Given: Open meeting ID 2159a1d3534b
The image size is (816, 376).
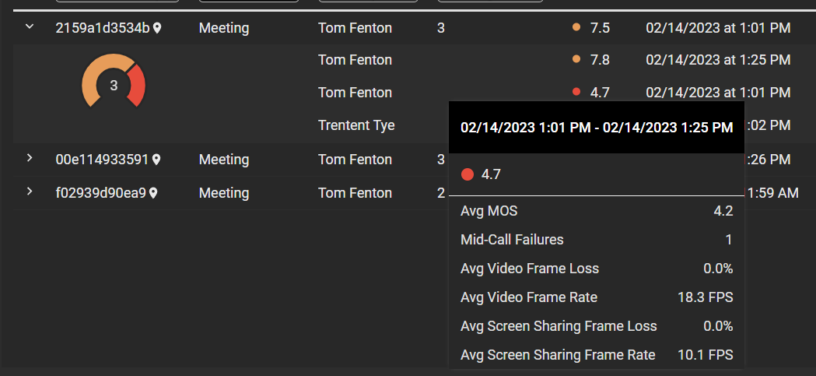Looking at the screenshot, I should point(102,28).
